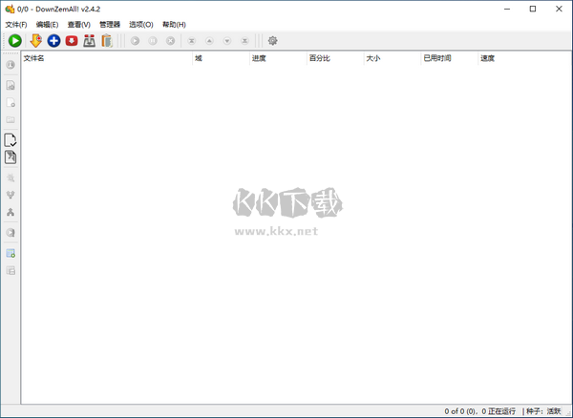Viewport: 573px width, 418px height.
Task: Click the greyed folder icon in the sidebar
Action: click(11, 119)
